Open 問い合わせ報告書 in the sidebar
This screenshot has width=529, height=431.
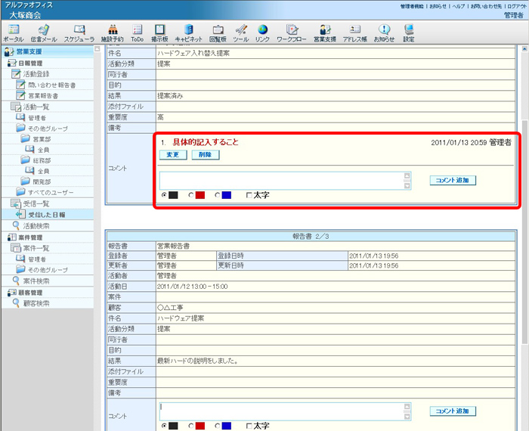pos(52,85)
